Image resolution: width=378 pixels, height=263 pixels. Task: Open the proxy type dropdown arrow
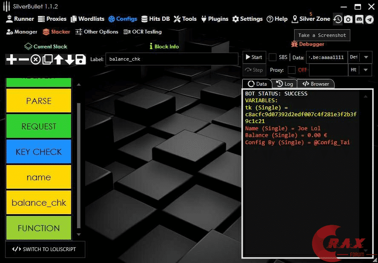click(x=366, y=70)
